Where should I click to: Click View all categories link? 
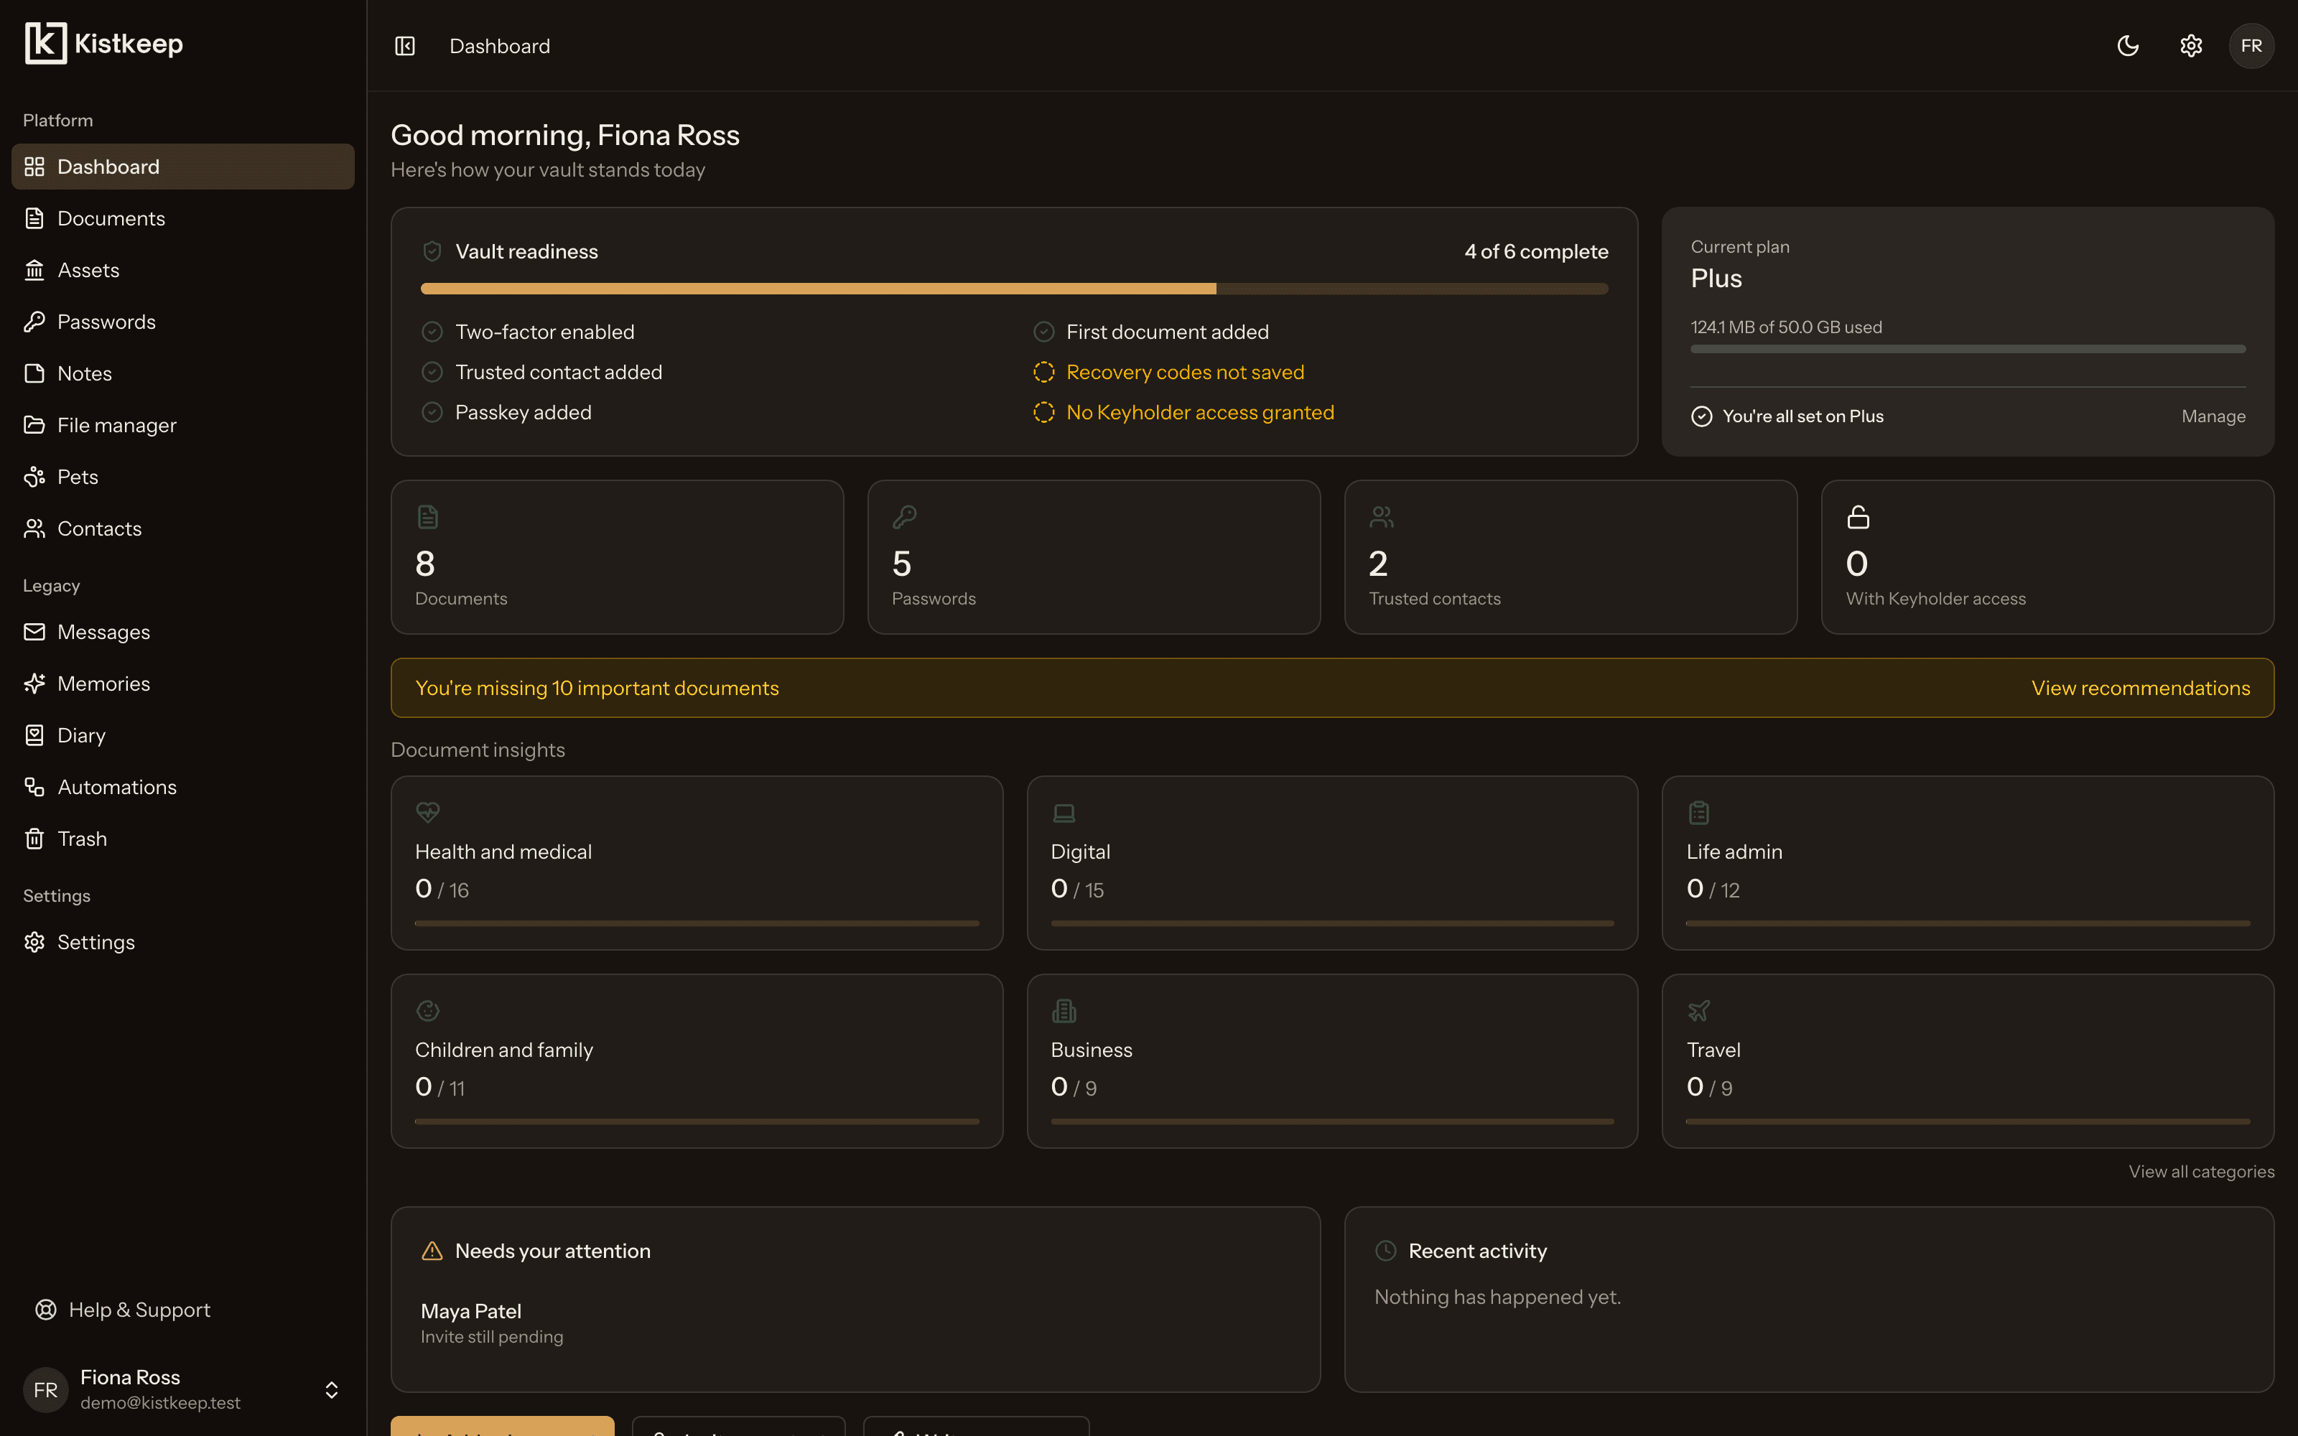pos(2201,1171)
